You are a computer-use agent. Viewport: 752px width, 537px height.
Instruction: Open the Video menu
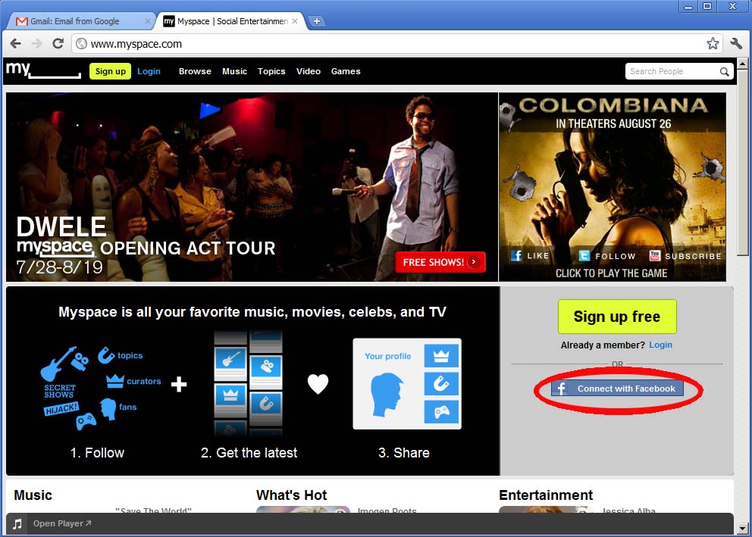[x=309, y=71]
